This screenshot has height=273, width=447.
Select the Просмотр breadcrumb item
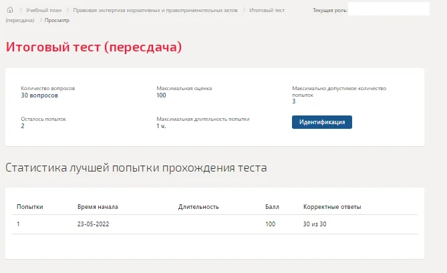57,20
